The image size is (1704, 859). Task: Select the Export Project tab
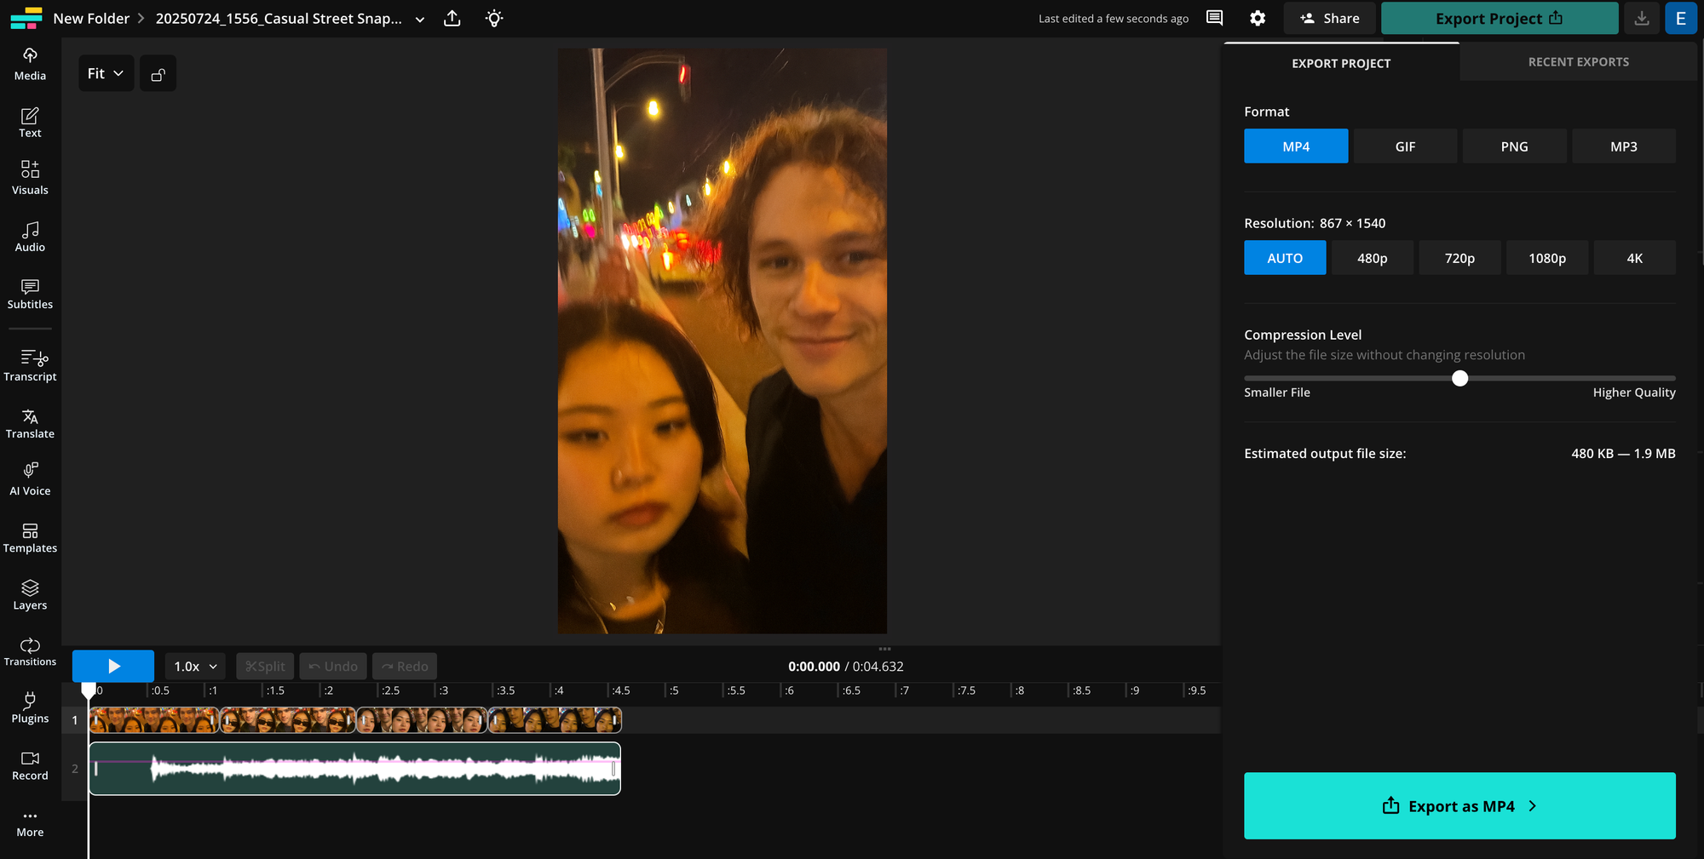pos(1341,63)
